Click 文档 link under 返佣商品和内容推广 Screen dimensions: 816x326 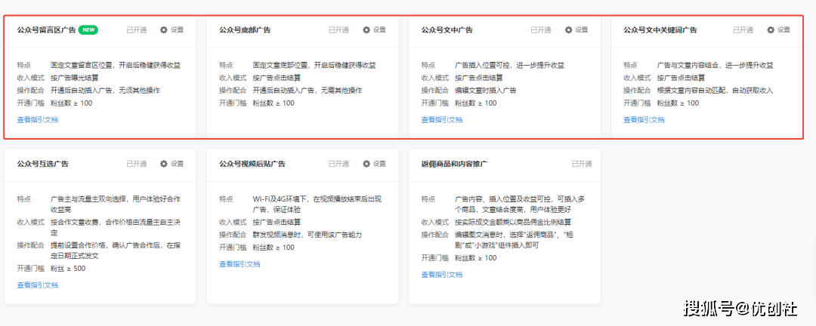(456, 274)
